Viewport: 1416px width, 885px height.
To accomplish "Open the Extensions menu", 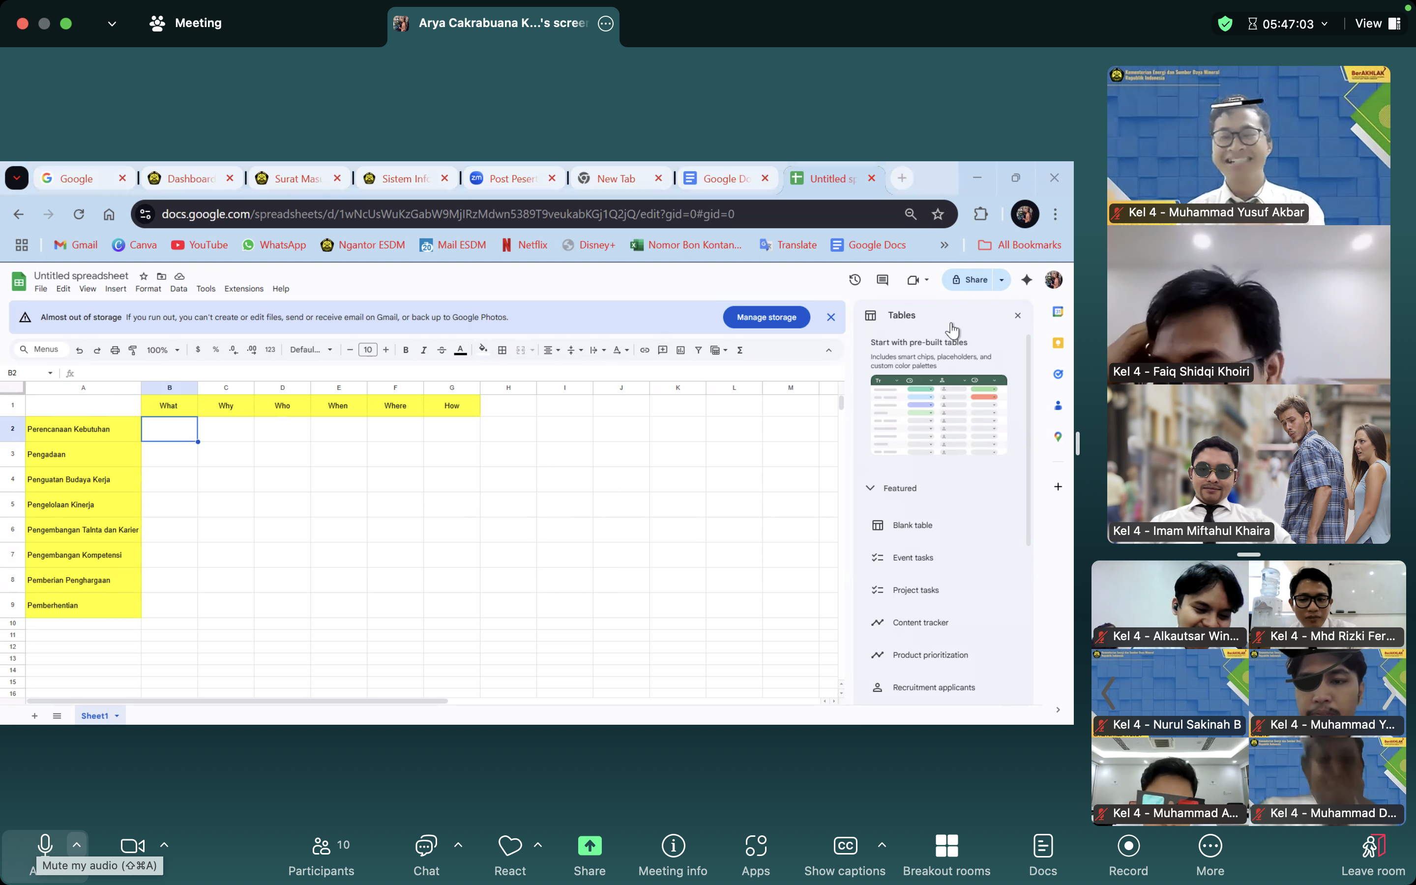I will click(243, 289).
